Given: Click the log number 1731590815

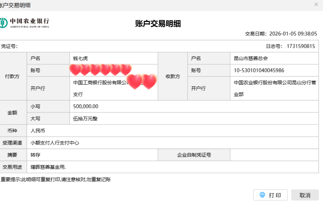Looking at the screenshot, I should pos(301,46).
